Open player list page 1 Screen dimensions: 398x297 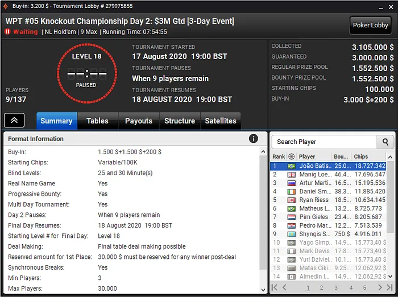tap(308, 288)
